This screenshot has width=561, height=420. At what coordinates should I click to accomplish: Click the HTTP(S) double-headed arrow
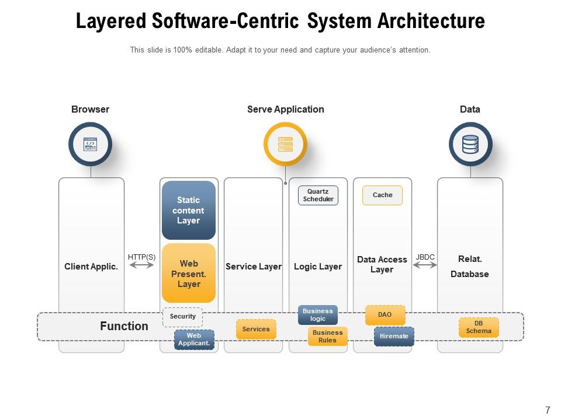[141, 265]
